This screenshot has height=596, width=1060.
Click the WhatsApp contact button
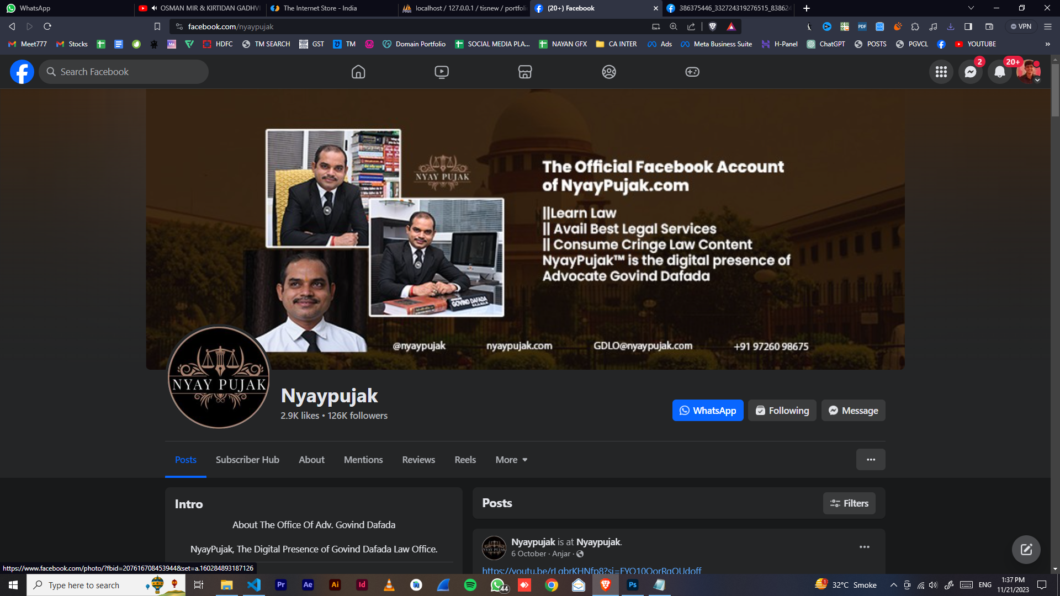[x=708, y=411]
